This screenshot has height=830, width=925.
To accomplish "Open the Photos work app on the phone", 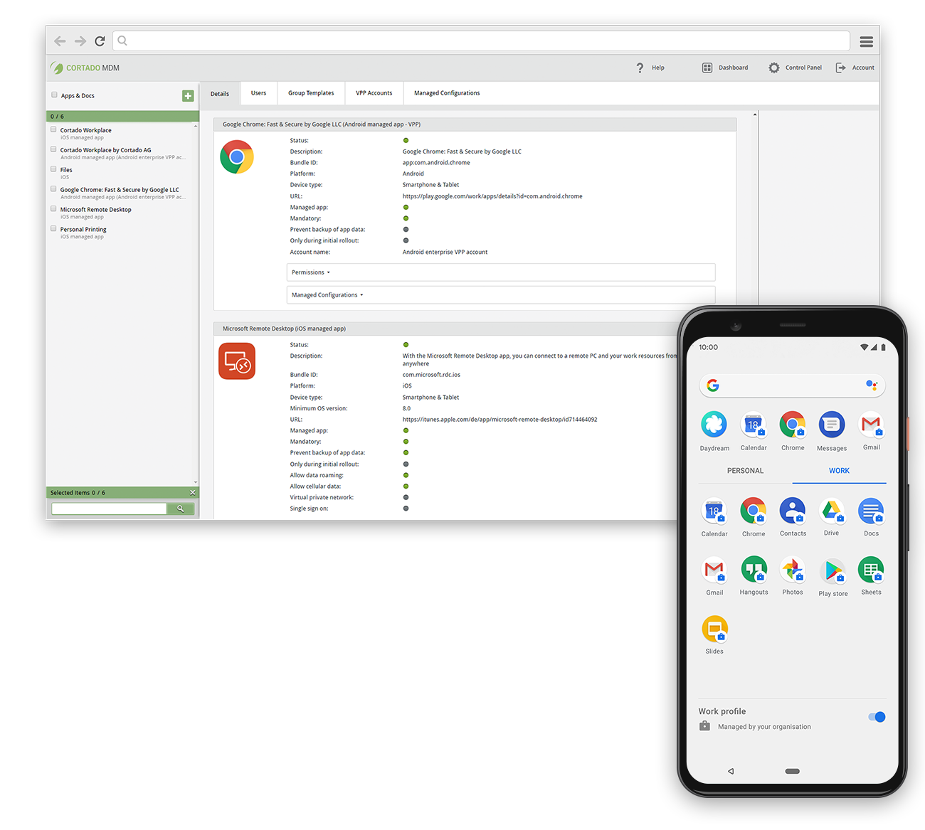I will click(793, 570).
